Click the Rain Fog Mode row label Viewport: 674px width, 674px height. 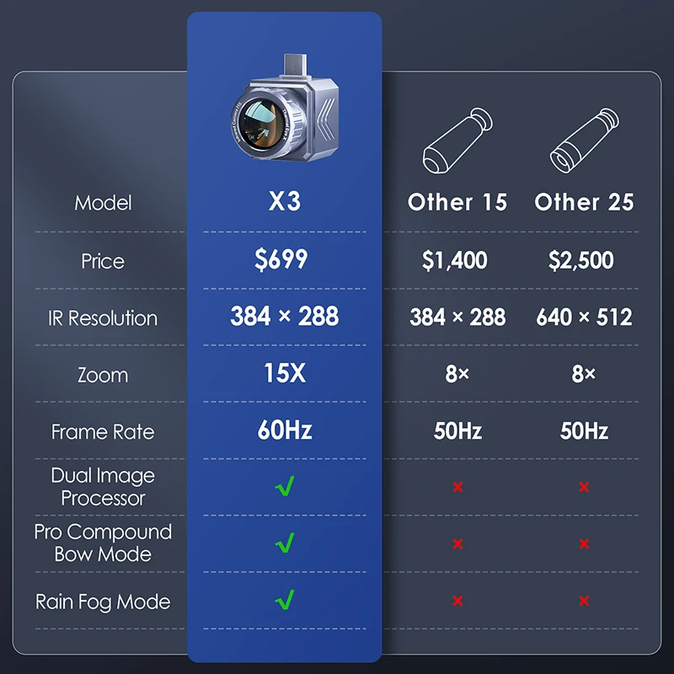click(103, 602)
